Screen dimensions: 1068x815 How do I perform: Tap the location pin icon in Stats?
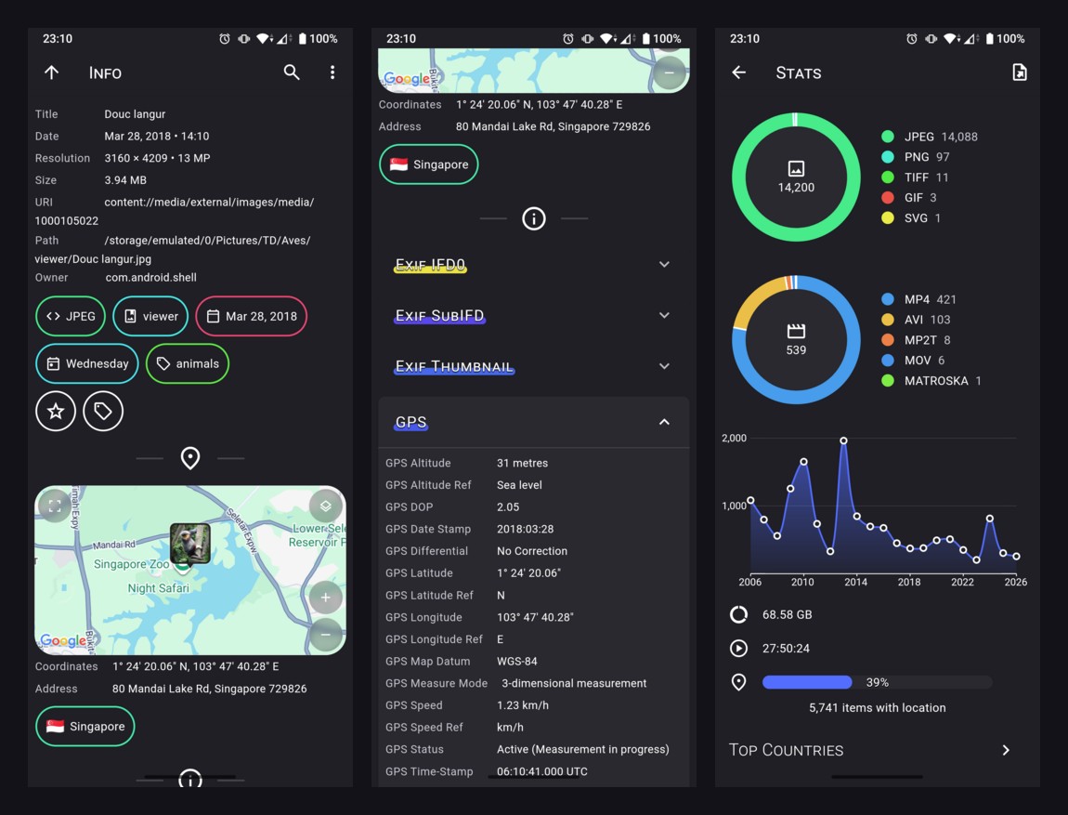(x=739, y=682)
